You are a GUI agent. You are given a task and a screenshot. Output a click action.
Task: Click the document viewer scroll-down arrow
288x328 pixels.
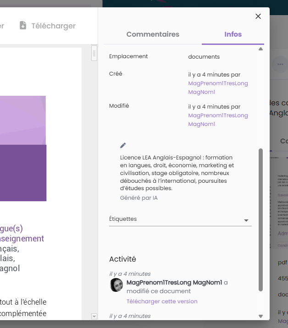[94, 316]
